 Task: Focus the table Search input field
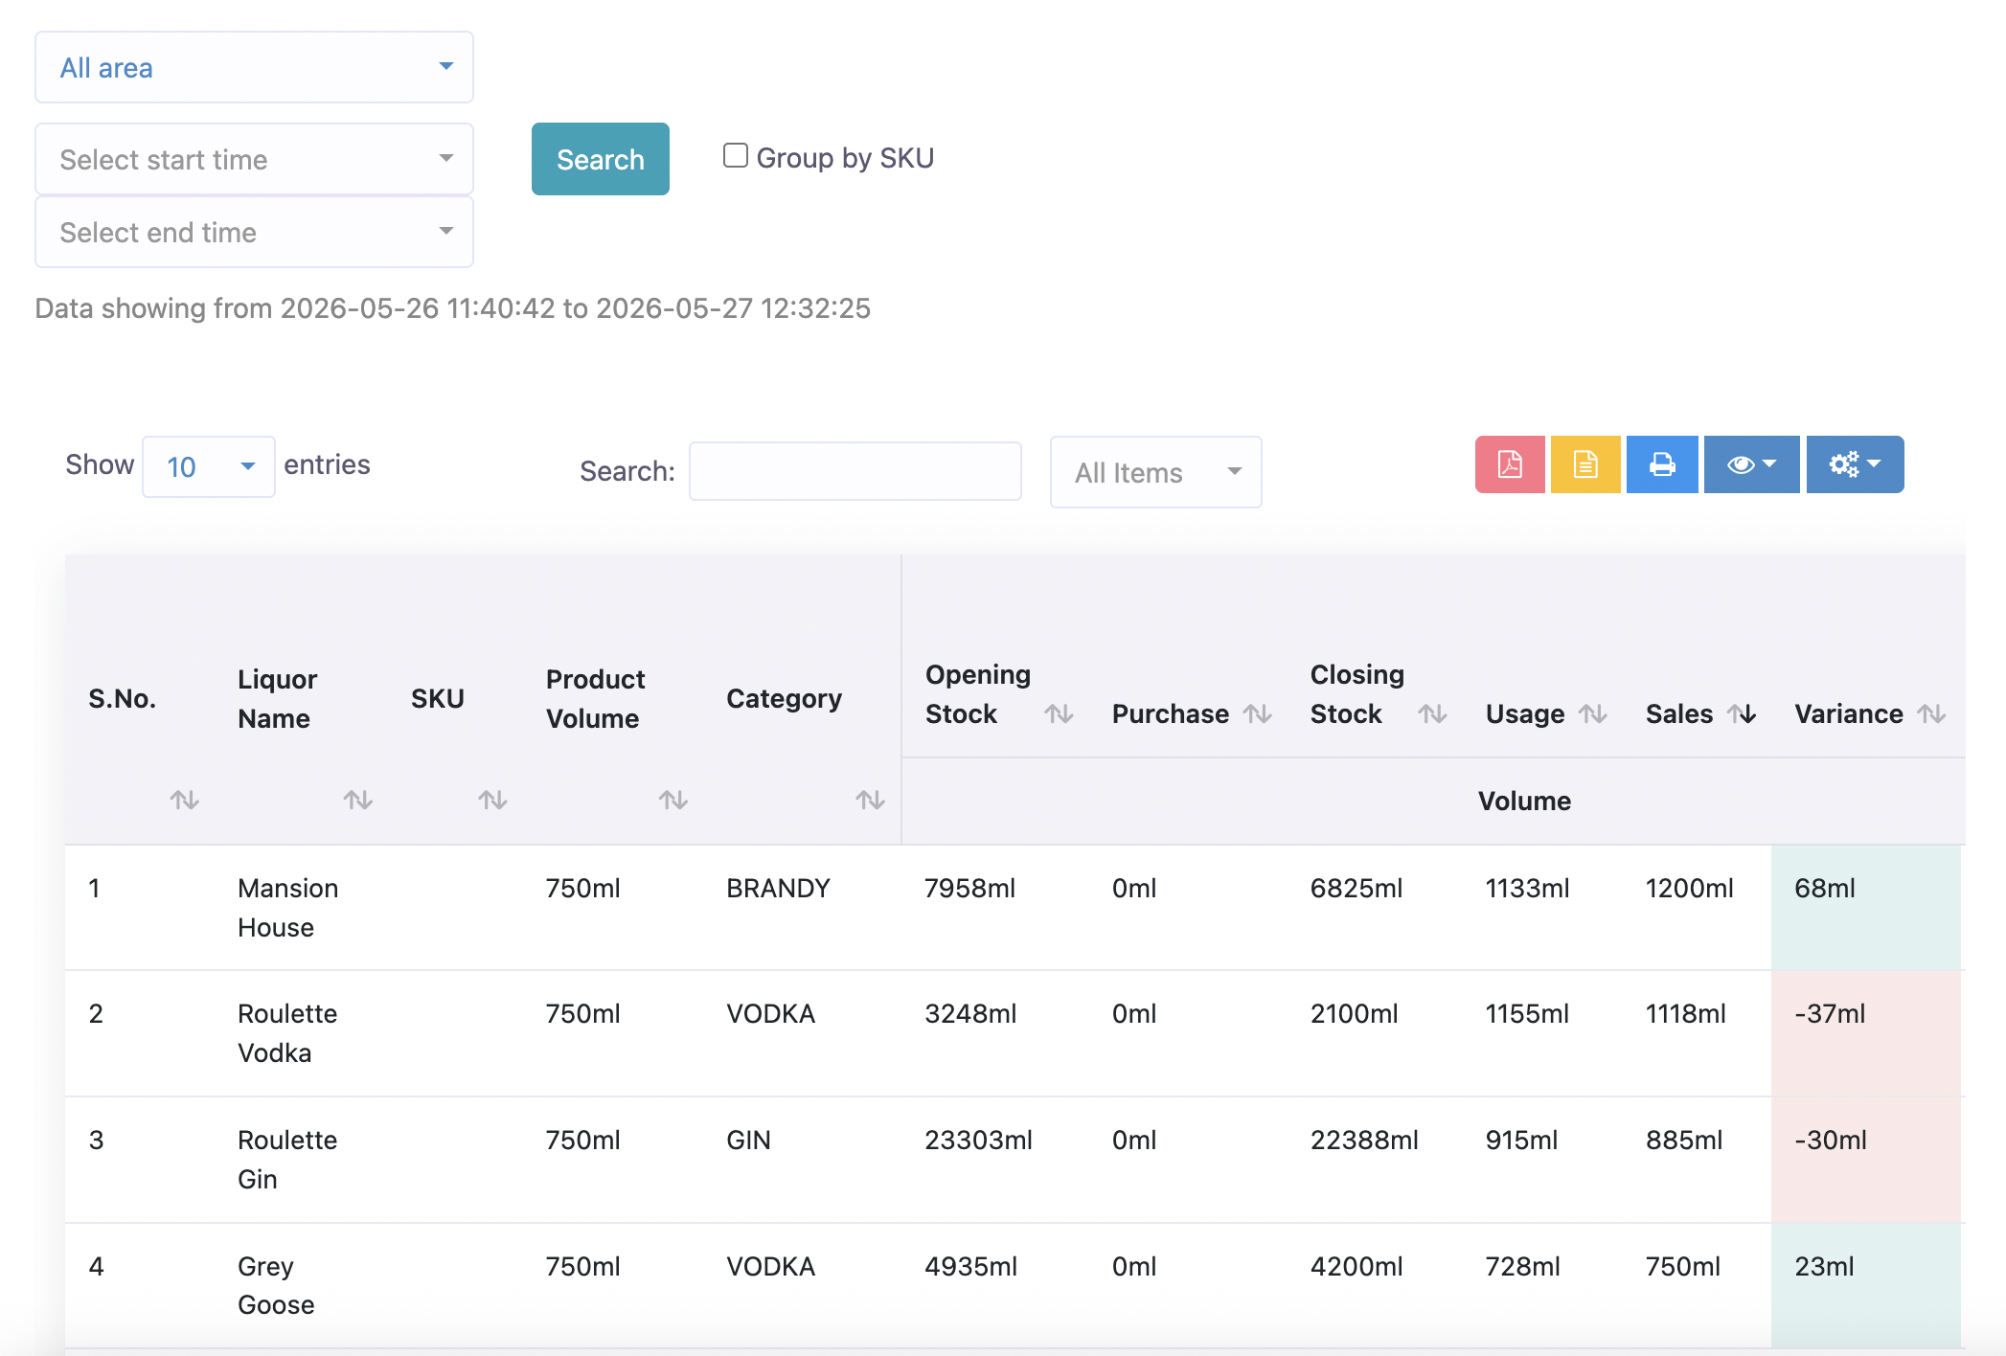855,471
